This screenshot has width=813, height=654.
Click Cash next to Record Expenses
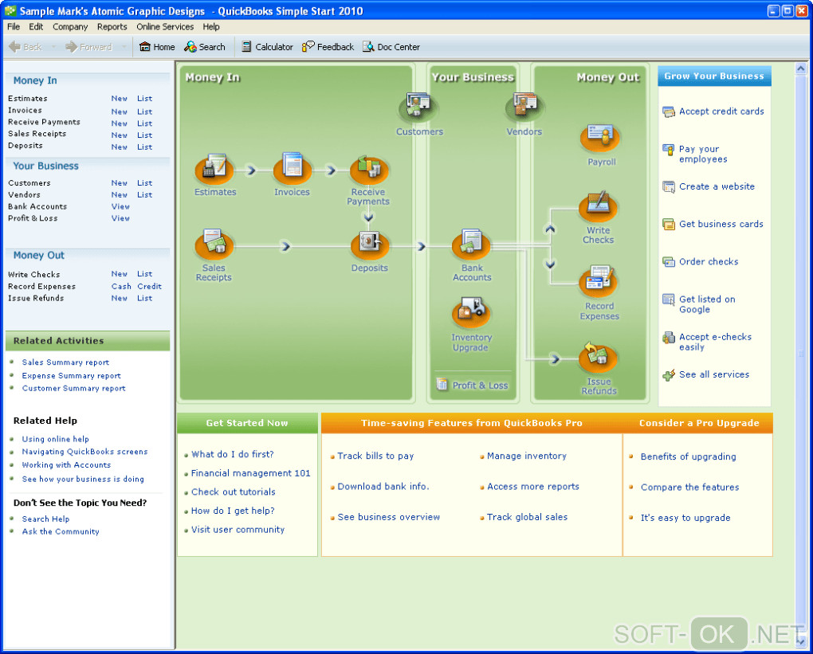(121, 286)
